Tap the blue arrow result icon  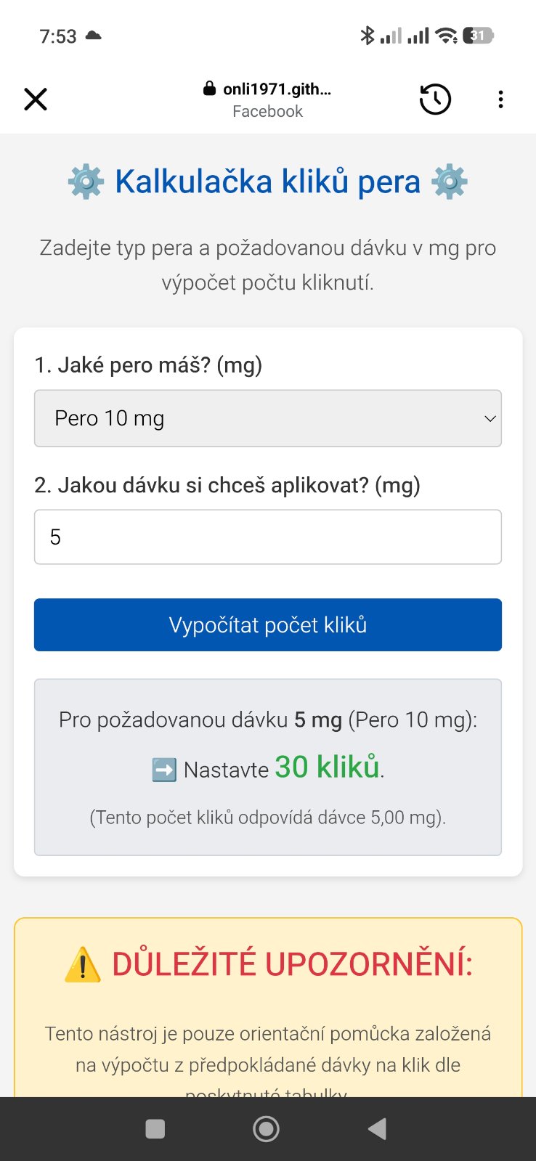click(x=164, y=770)
